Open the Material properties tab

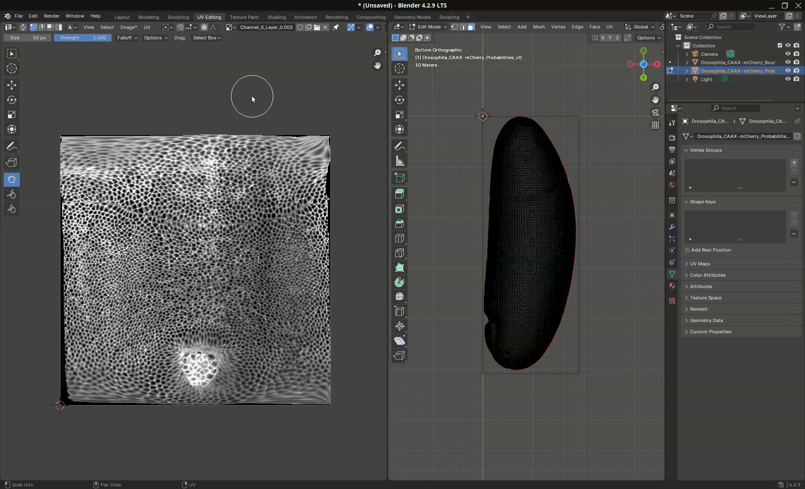click(x=672, y=286)
